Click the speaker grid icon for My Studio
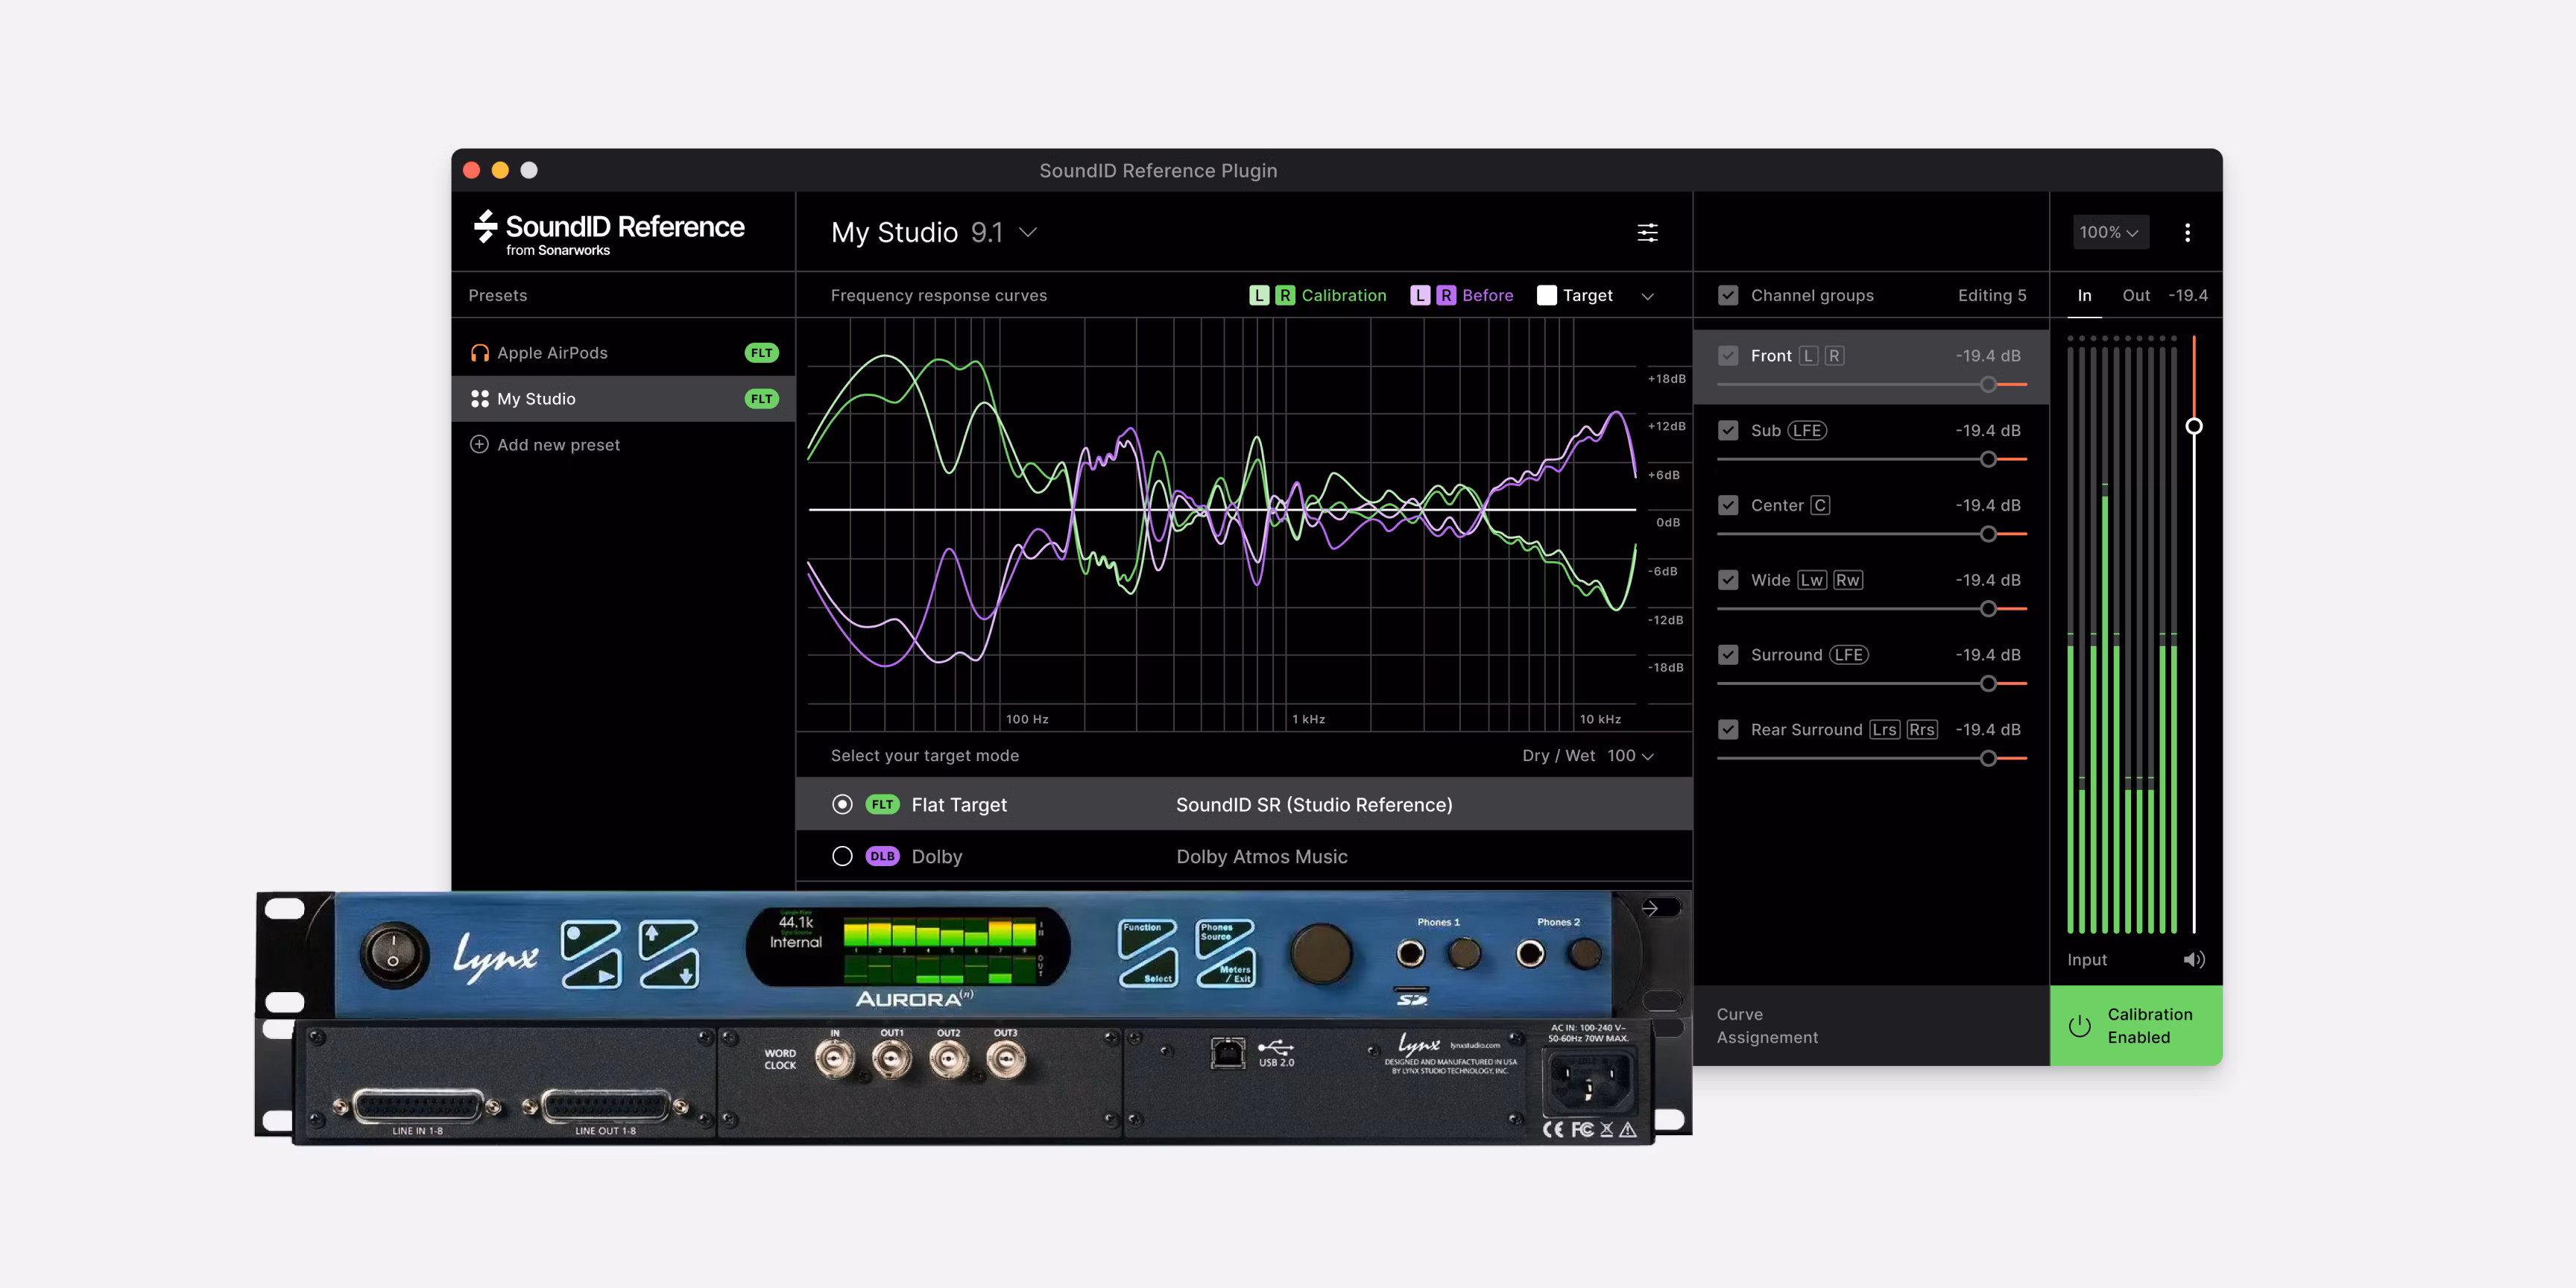Screen dimensions: 2576x1288 [479, 398]
